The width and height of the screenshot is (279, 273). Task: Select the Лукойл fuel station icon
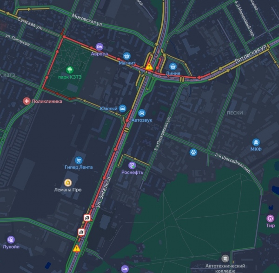(x=11, y=240)
